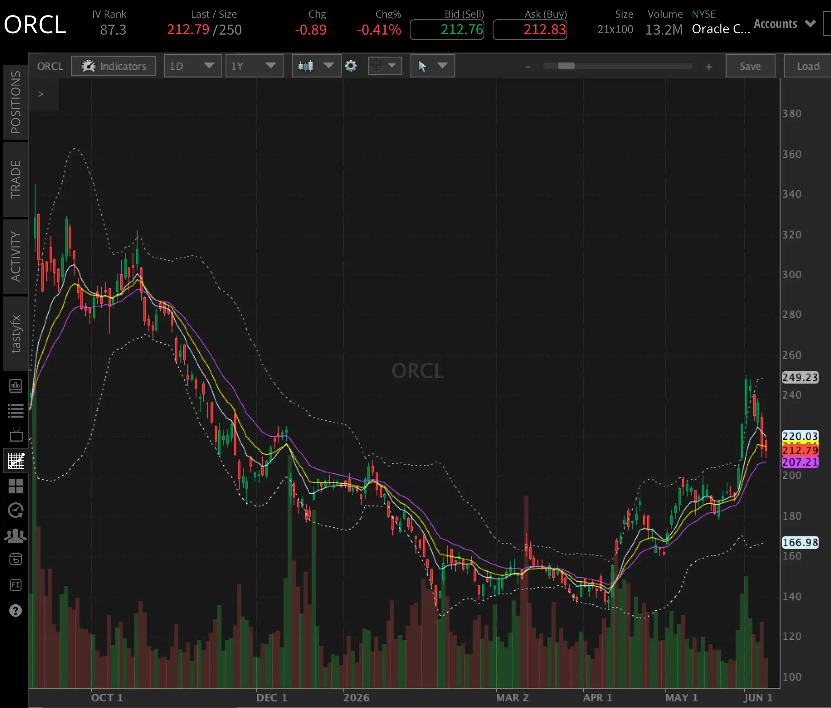
Task: Click the OCT 1 date axis label
Action: point(107,698)
